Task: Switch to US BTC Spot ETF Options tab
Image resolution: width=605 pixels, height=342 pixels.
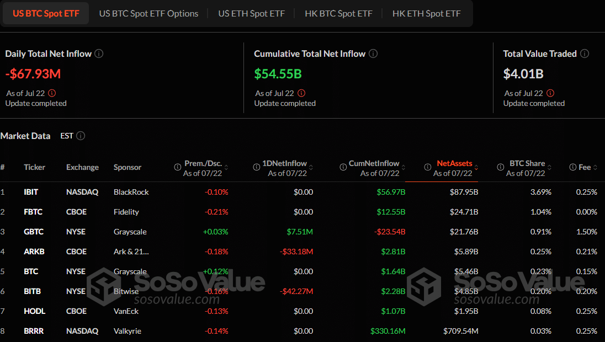Action: (x=148, y=13)
